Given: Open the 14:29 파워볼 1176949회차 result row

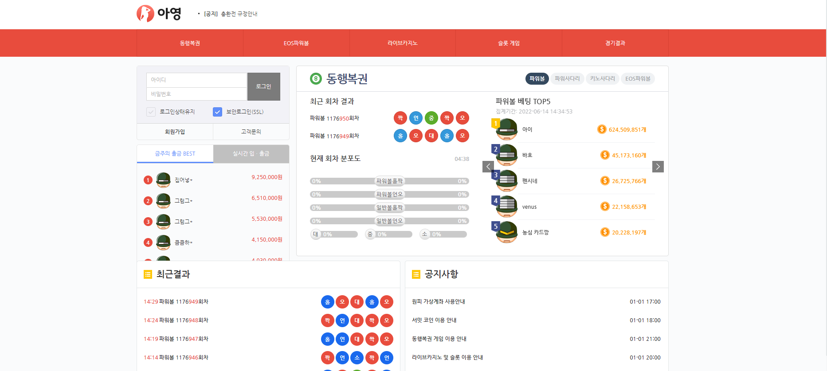Looking at the screenshot, I should (x=268, y=302).
